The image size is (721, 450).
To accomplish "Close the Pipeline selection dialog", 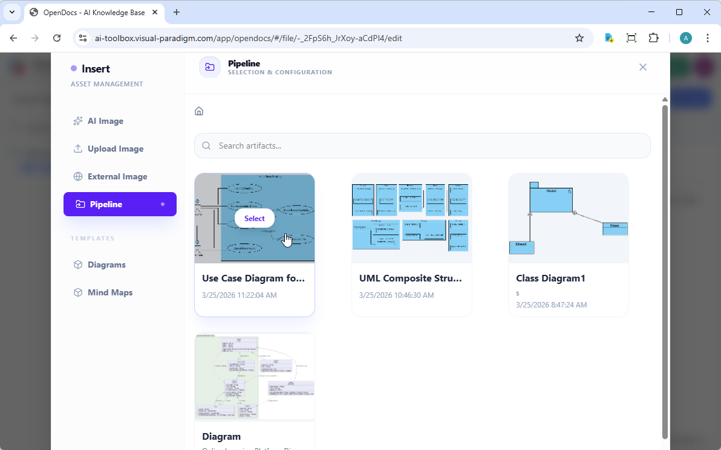I will (642, 67).
